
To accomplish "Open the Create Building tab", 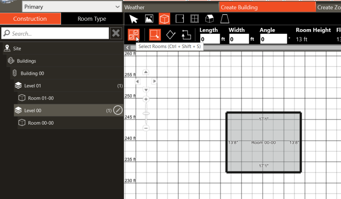I will pos(267,7).
